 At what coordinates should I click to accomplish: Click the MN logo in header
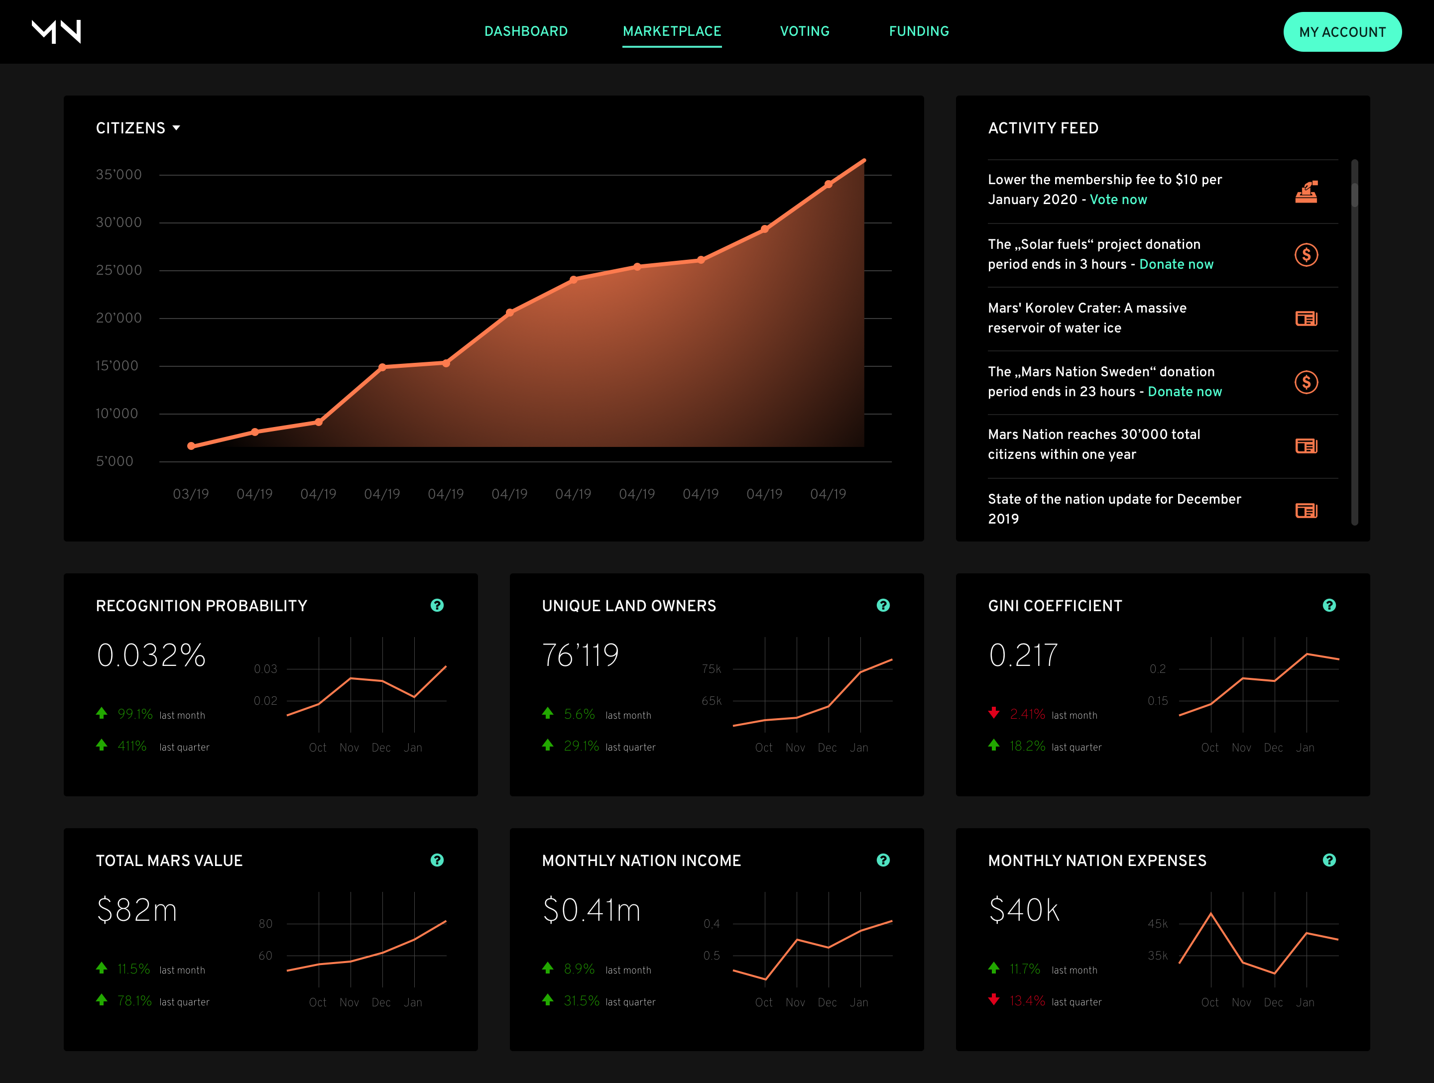[56, 31]
